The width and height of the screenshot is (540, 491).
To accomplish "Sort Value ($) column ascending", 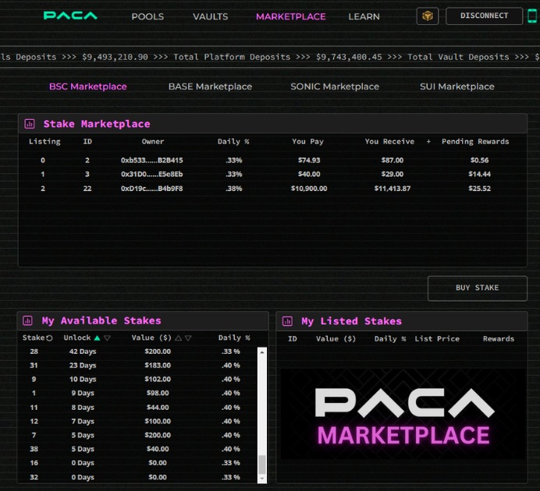I will tap(178, 338).
